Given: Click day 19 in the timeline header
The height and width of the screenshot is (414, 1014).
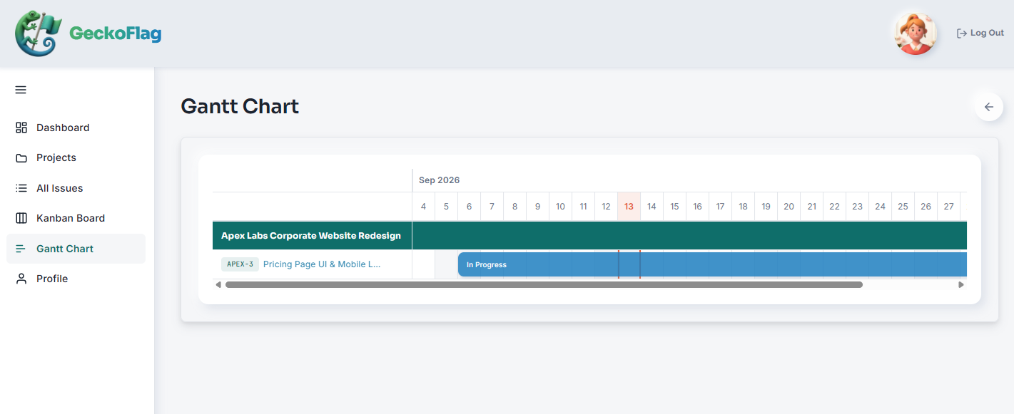Looking at the screenshot, I should click(x=766, y=207).
